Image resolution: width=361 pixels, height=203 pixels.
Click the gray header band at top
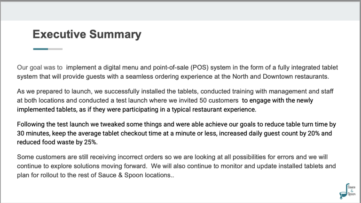[180, 11]
